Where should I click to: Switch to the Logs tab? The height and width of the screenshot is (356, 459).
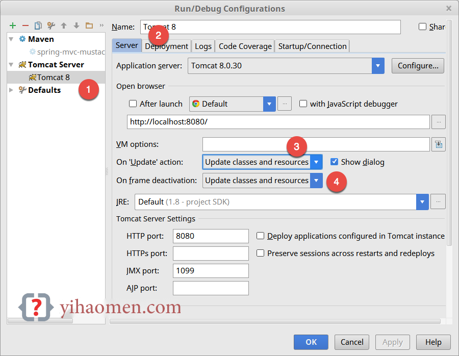[x=203, y=46]
